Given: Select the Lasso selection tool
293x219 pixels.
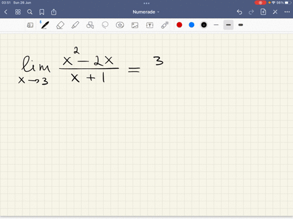Looking at the screenshot, I should tap(105, 25).
